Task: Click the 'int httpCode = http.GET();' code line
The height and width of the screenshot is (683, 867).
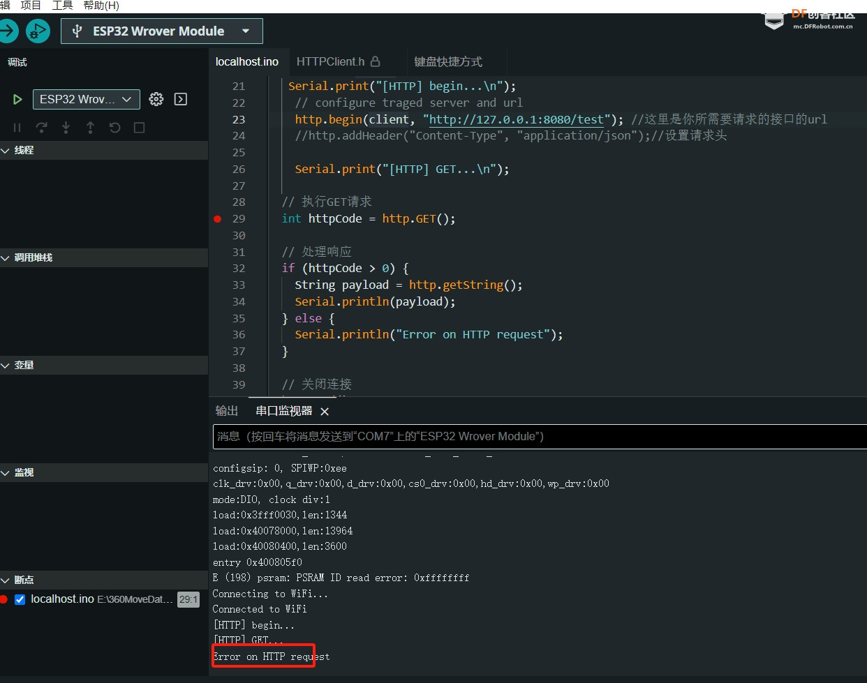Action: pyautogui.click(x=369, y=218)
